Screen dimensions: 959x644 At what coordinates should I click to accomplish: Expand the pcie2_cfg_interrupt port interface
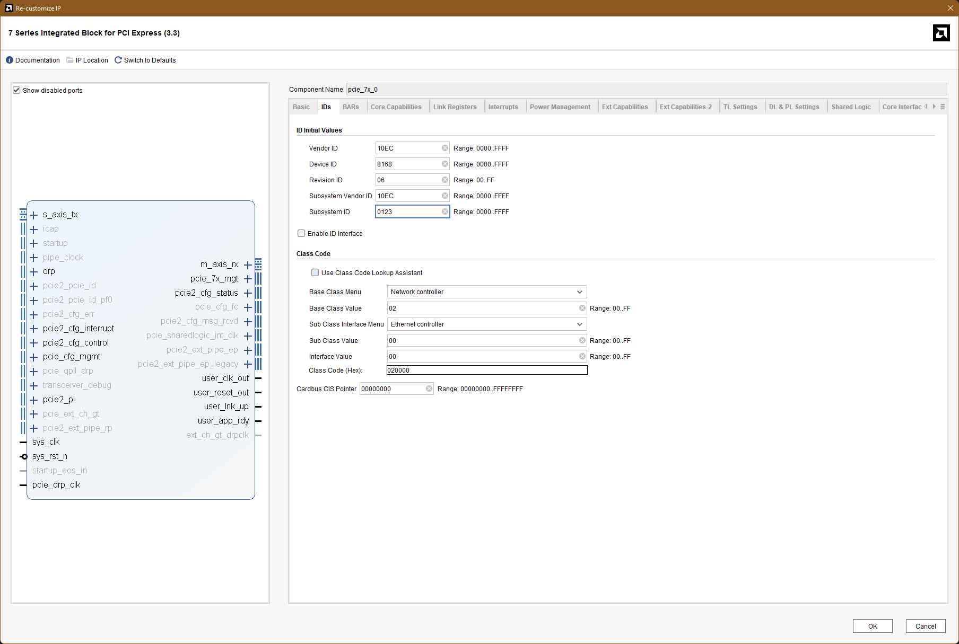[34, 329]
